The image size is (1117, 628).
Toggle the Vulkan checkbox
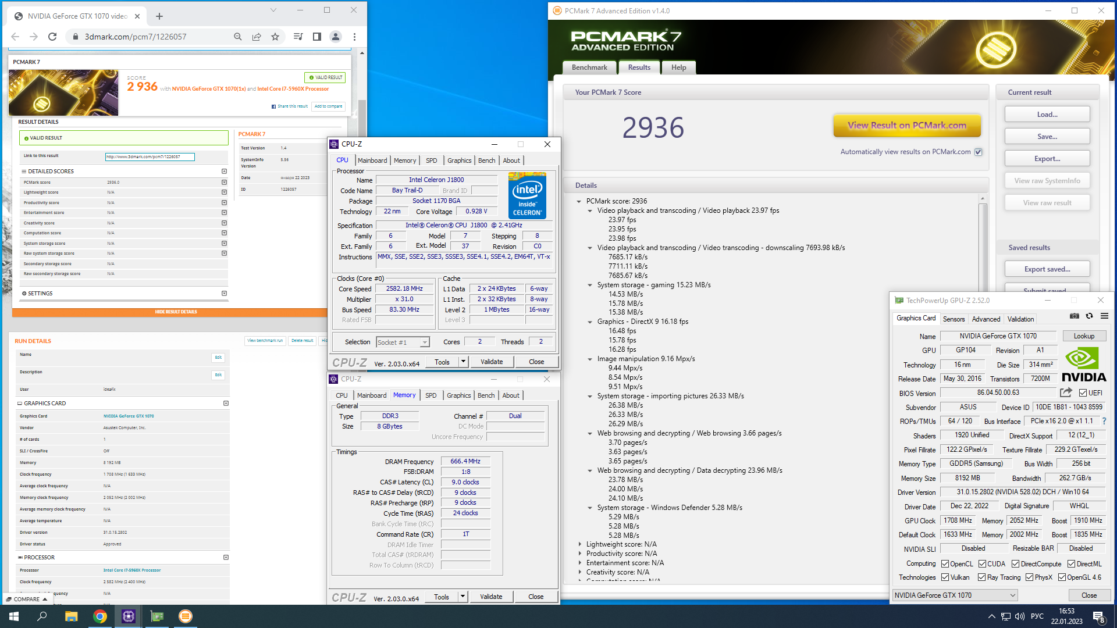945,577
